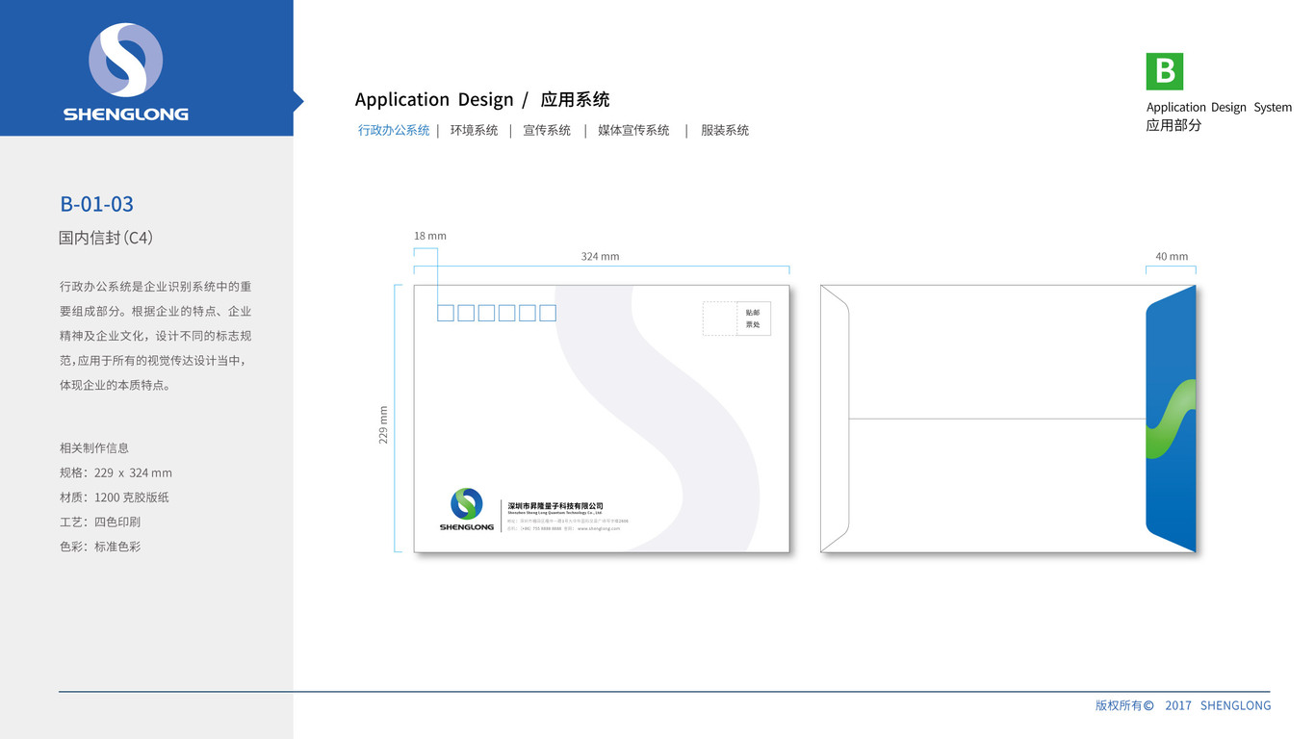Image resolution: width=1315 pixels, height=739 pixels.
Task: Click the 相关制作信息 heading
Action: tap(94, 447)
